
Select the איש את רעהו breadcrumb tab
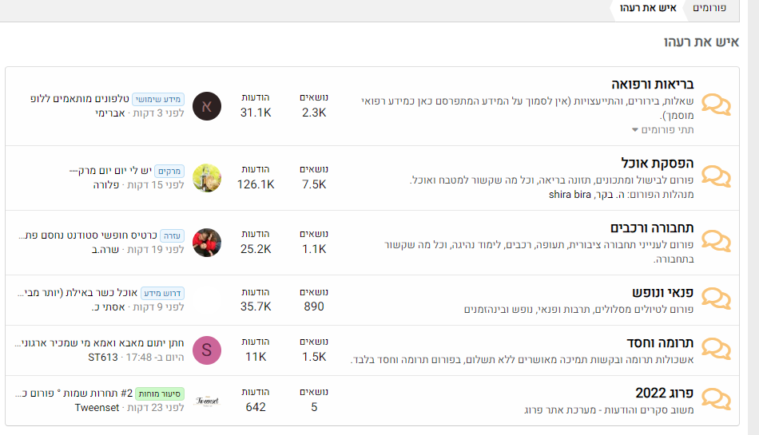pos(648,9)
